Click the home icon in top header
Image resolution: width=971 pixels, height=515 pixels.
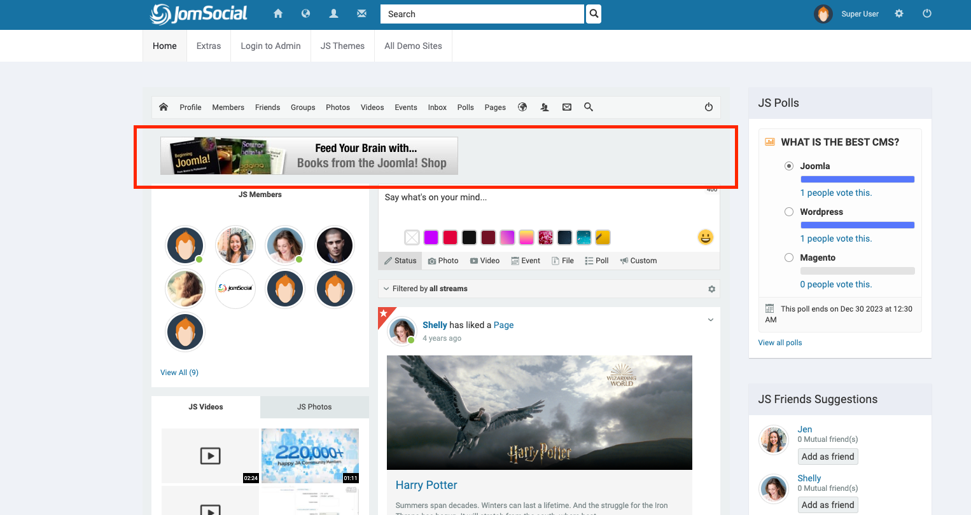[x=278, y=13]
